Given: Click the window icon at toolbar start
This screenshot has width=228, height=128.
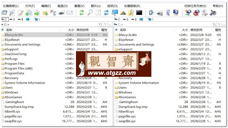Looking at the screenshot, I should click(4, 13).
